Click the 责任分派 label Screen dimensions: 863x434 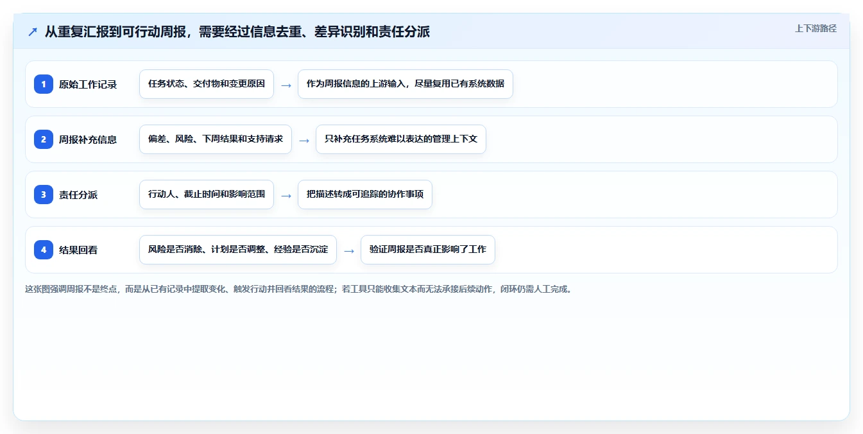(x=78, y=195)
